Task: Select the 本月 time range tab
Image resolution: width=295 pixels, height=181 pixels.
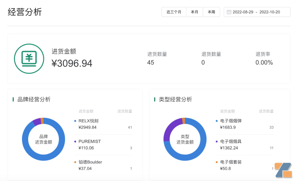Action: [194, 12]
